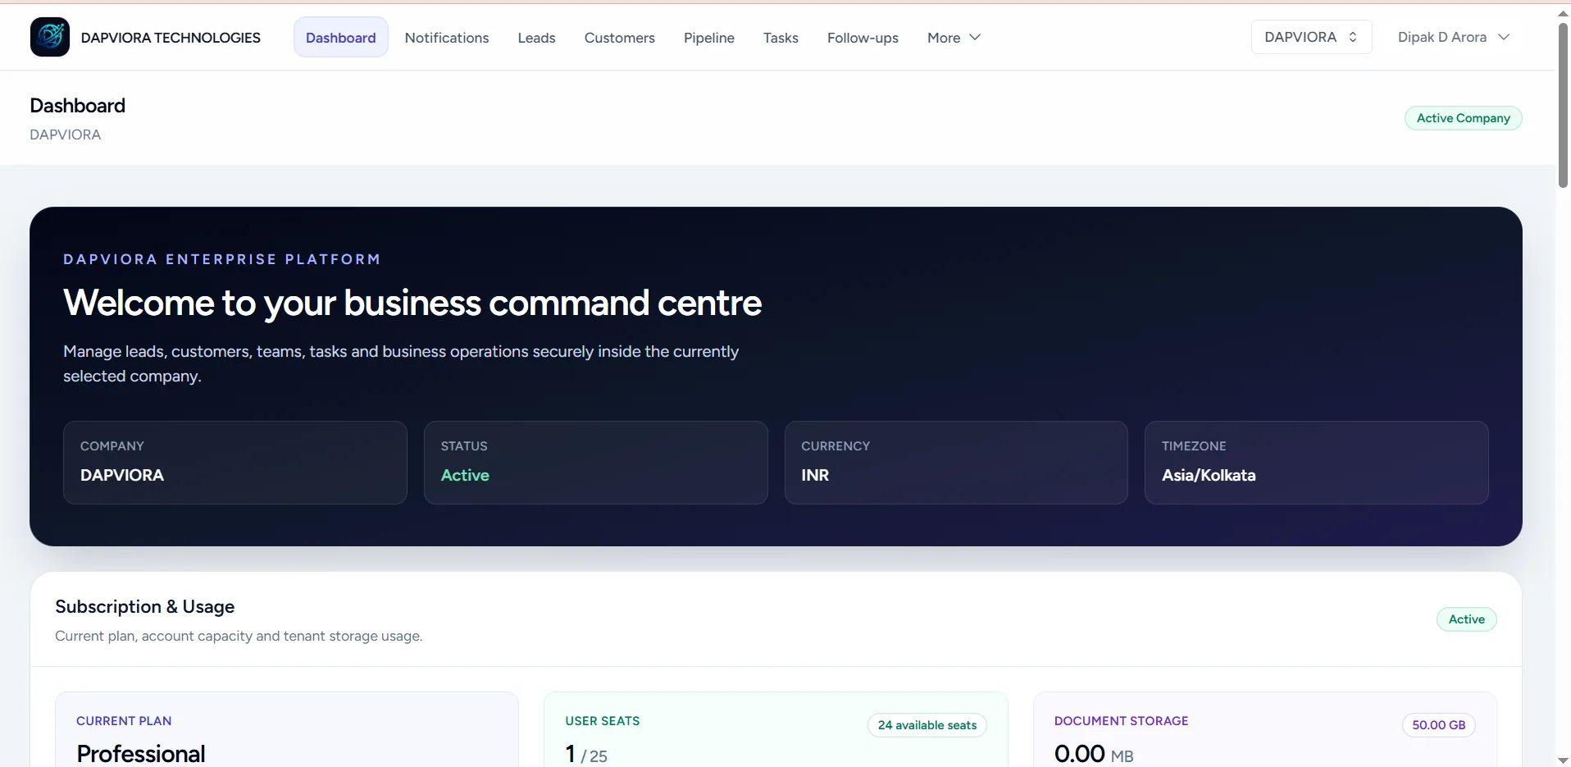
Task: Select the STATUS Active info card
Action: tap(595, 463)
